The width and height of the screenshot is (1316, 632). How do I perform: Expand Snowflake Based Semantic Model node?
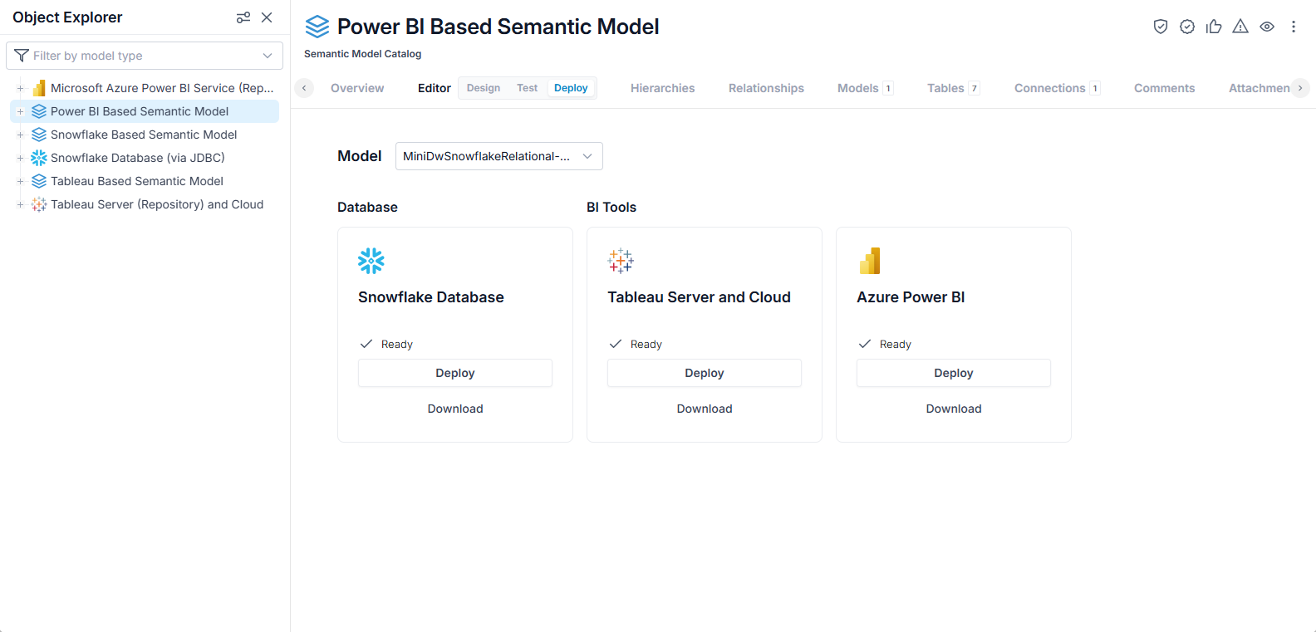click(x=20, y=135)
